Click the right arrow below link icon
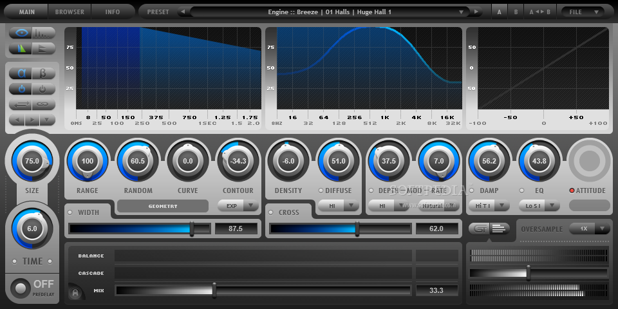 click(x=32, y=120)
